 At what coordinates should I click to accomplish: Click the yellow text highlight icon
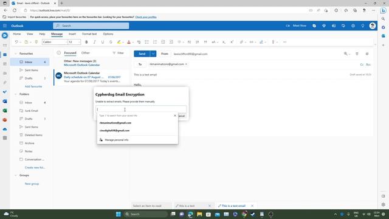pyautogui.click(x=119, y=42)
